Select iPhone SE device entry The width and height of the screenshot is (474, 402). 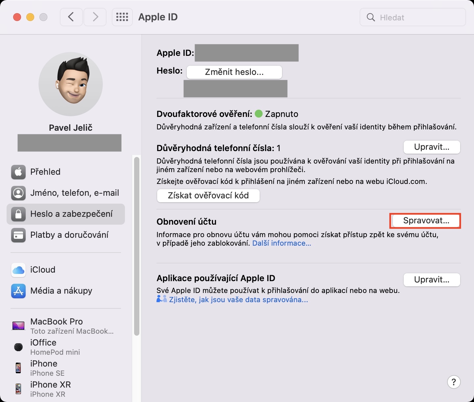(x=47, y=368)
